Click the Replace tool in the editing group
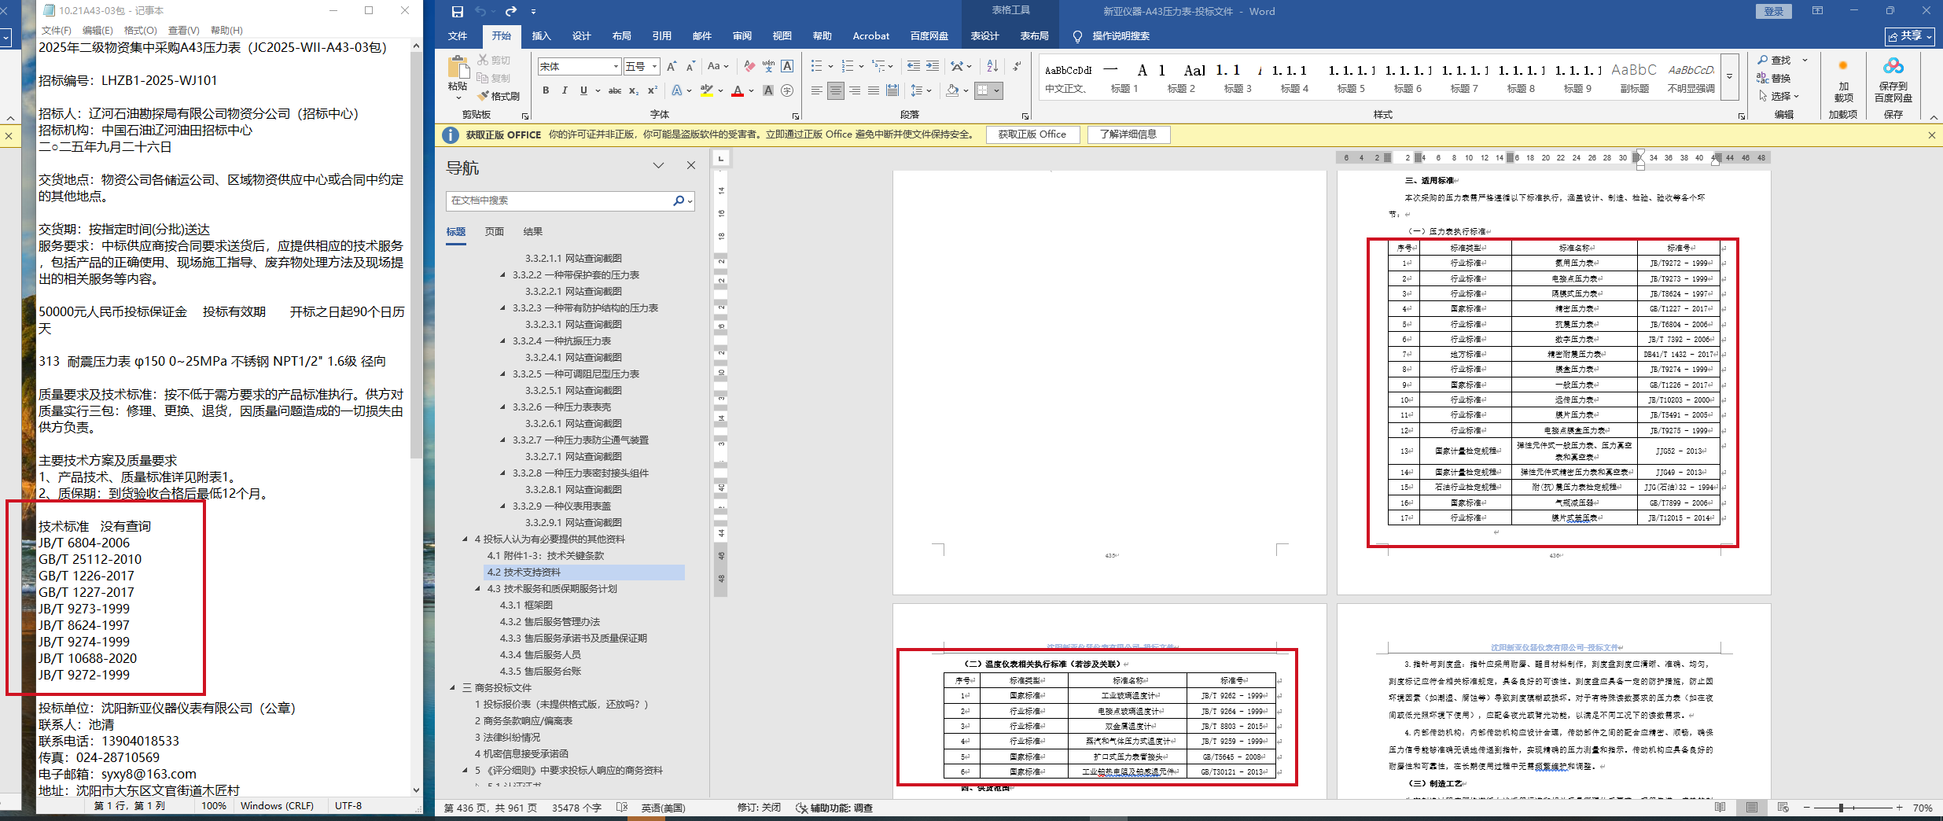 coord(1774,78)
